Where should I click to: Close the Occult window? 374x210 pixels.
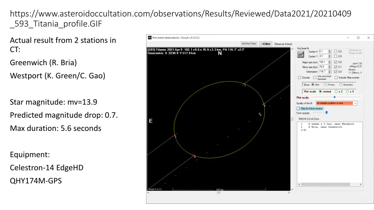tap(369, 38)
